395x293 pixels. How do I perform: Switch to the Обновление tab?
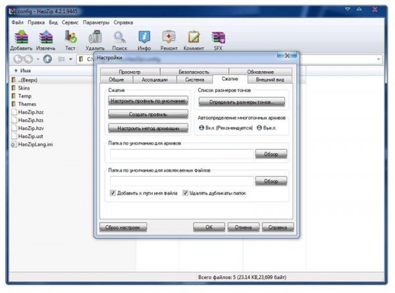[261, 72]
